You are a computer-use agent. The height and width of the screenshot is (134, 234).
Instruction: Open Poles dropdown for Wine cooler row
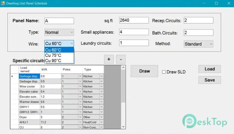click(x=80, y=86)
